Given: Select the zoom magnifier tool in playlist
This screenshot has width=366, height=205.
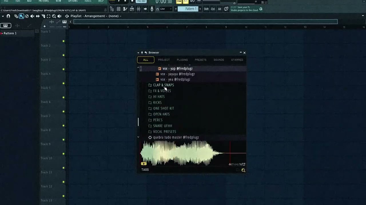Looking at the screenshot, I should click(54, 16).
